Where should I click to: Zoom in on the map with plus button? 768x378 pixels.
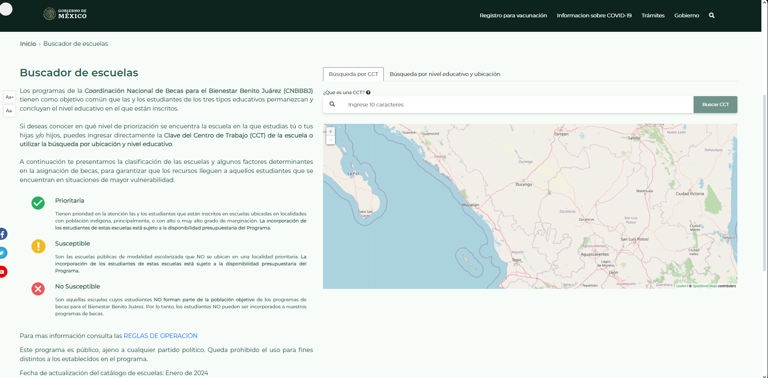(x=330, y=132)
